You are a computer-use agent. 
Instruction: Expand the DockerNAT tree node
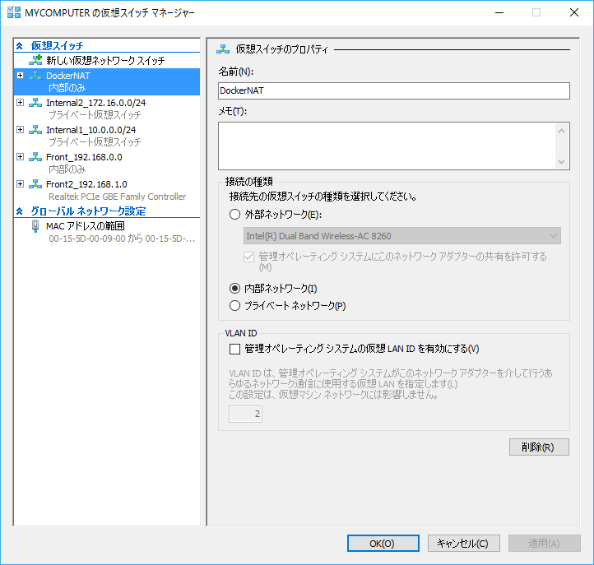[21, 76]
